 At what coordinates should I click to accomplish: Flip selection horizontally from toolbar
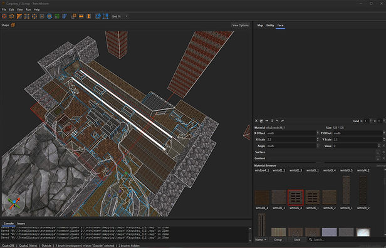pyautogui.click(x=81, y=16)
